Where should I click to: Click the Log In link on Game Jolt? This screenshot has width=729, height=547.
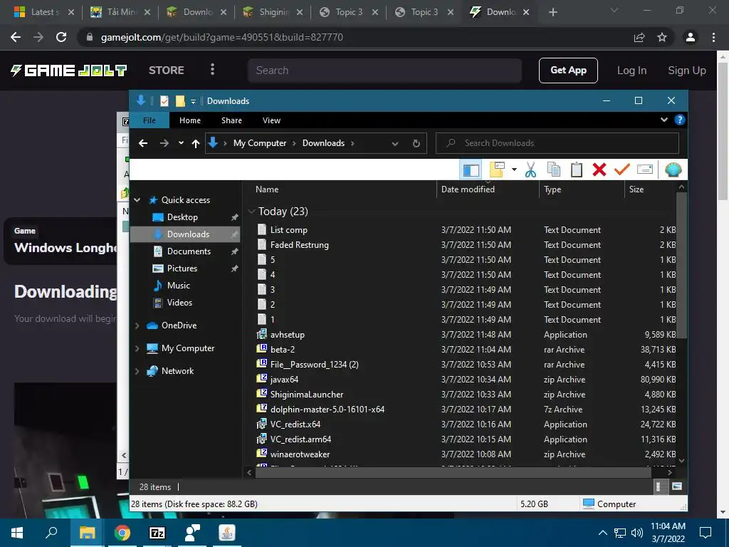pos(631,71)
